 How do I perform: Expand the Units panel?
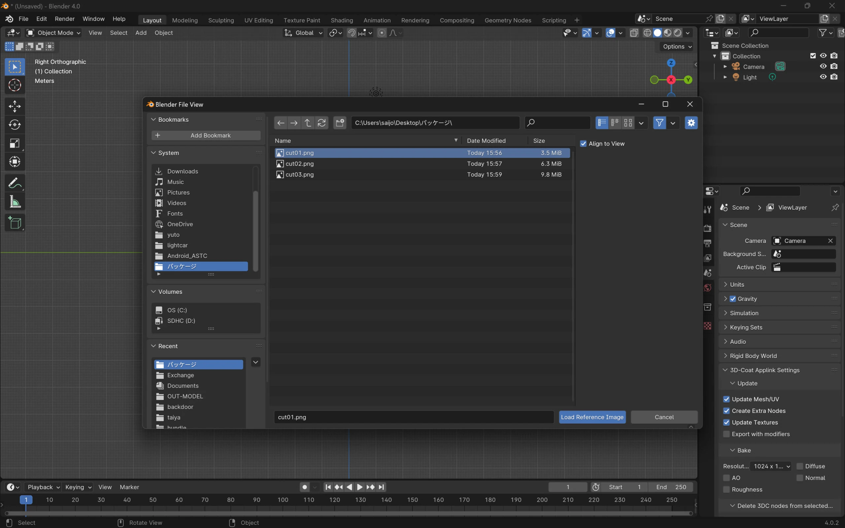coord(737,284)
